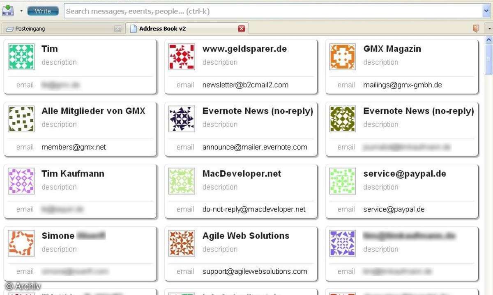493x295 pixels.
Task: Click the announce@mailer.evernote.com email address
Action: pos(255,147)
